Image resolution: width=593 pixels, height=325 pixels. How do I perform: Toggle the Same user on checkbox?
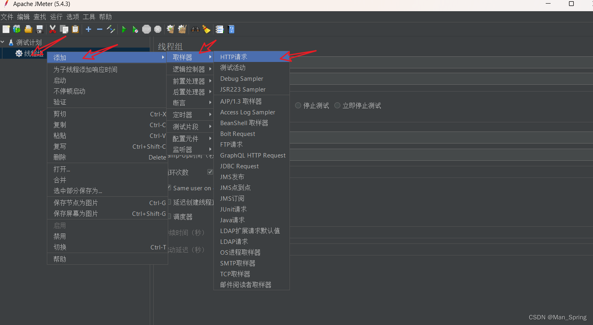[169, 187]
